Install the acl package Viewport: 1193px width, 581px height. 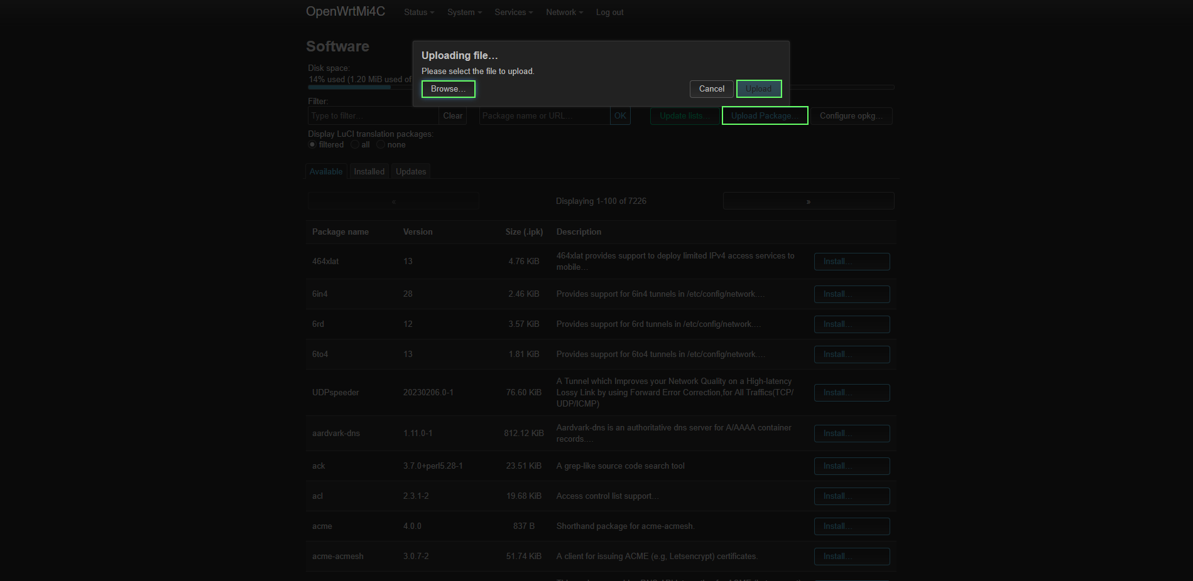coord(852,496)
